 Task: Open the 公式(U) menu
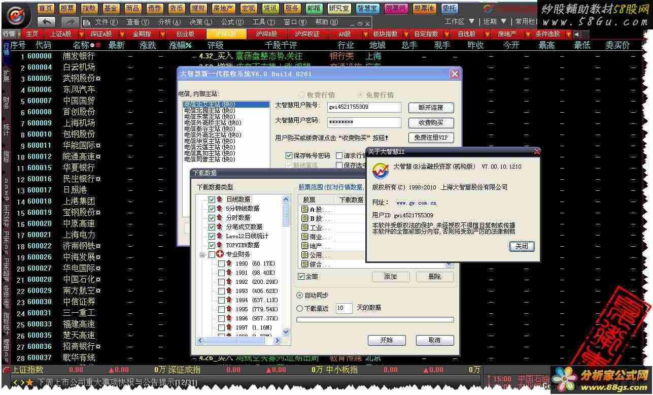232,22
